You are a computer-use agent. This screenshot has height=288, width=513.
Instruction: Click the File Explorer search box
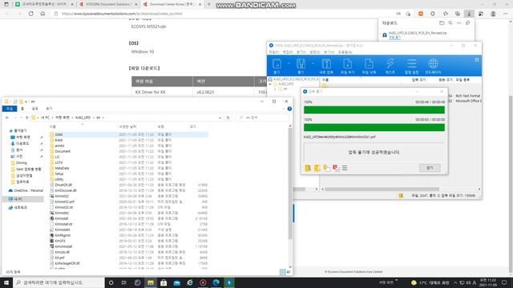coord(262,118)
